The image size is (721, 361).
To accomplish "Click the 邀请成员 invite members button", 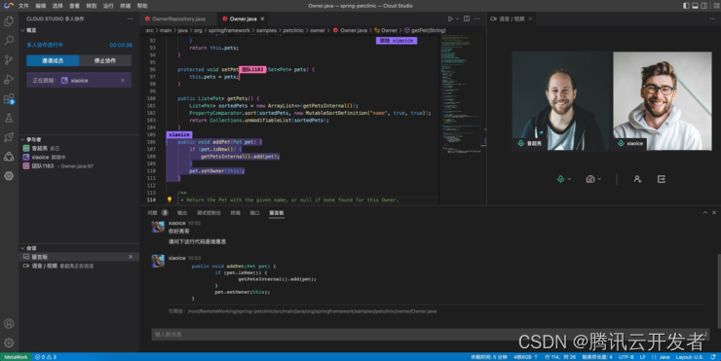I will click(53, 60).
